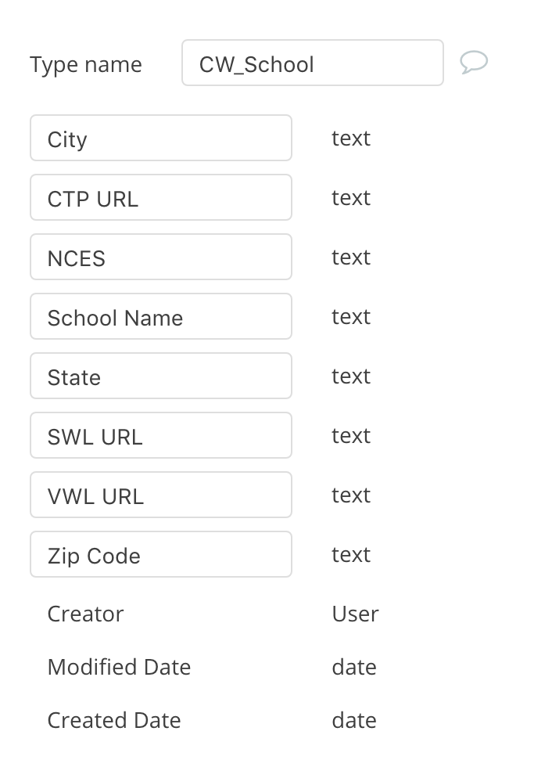552x778 pixels.
Task: Edit the School Name field
Action: [161, 317]
